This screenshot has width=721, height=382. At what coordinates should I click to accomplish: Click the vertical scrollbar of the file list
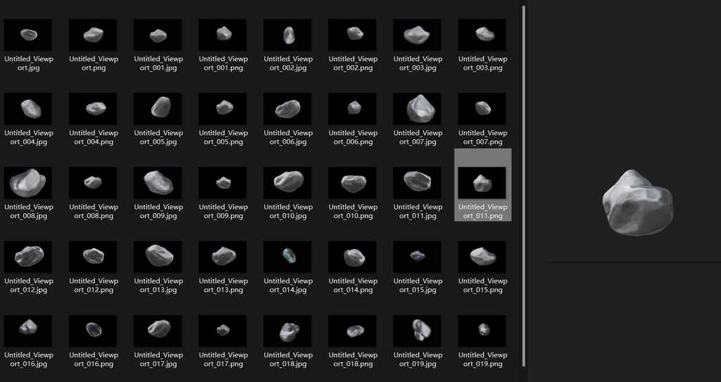524,186
